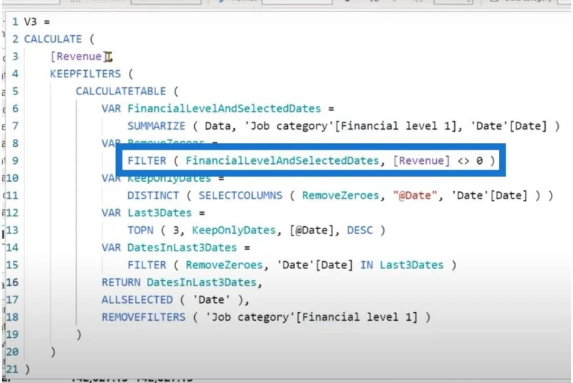Select 'Job category'[Financial level 1] on line 7

351,126
